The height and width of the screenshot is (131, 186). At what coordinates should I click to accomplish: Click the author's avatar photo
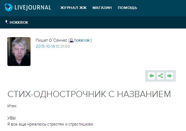pyautogui.click(x=19, y=52)
